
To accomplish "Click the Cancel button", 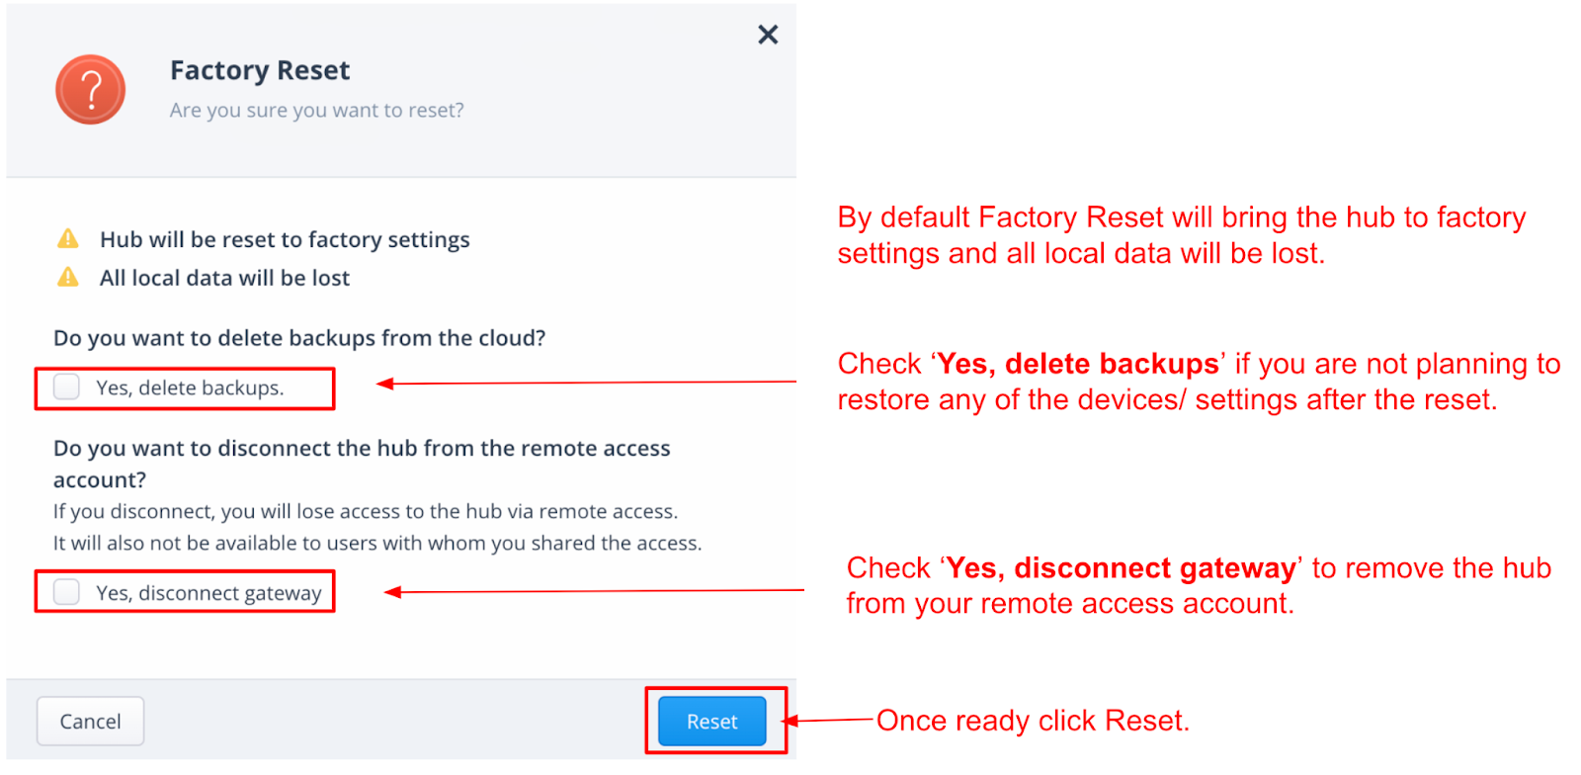I will click(90, 721).
